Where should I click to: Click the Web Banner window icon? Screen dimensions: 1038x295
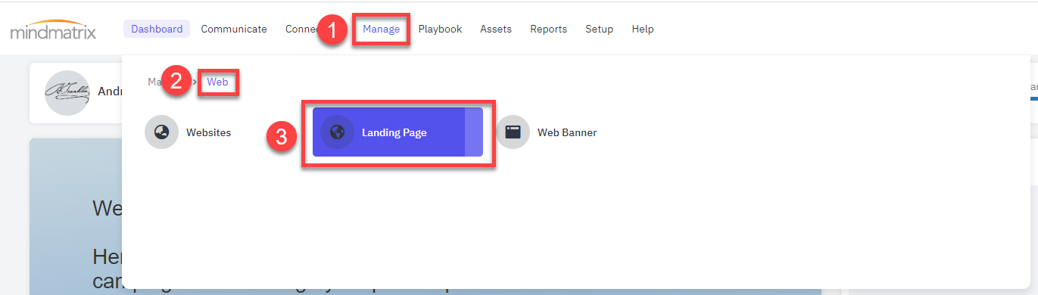point(513,132)
